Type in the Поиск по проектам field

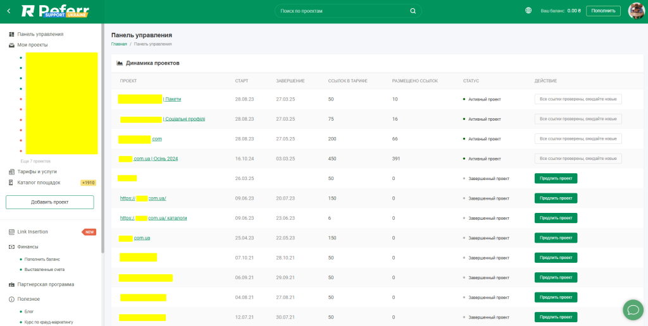tap(342, 11)
